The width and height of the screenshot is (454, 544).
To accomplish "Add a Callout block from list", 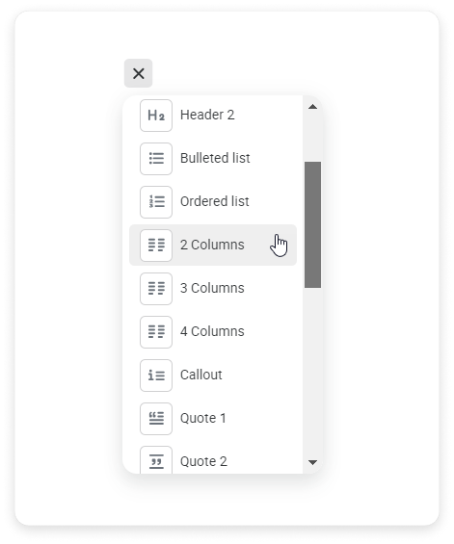I will point(213,376).
